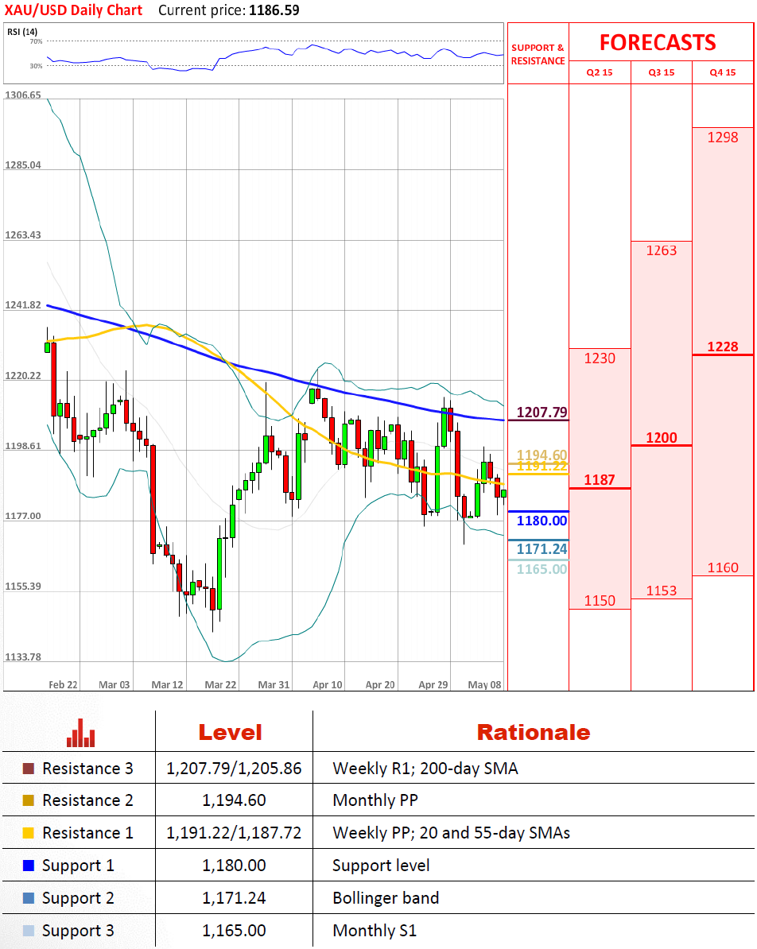Click the 1306.65 price axis label
The image size is (757, 949).
pyautogui.click(x=23, y=95)
